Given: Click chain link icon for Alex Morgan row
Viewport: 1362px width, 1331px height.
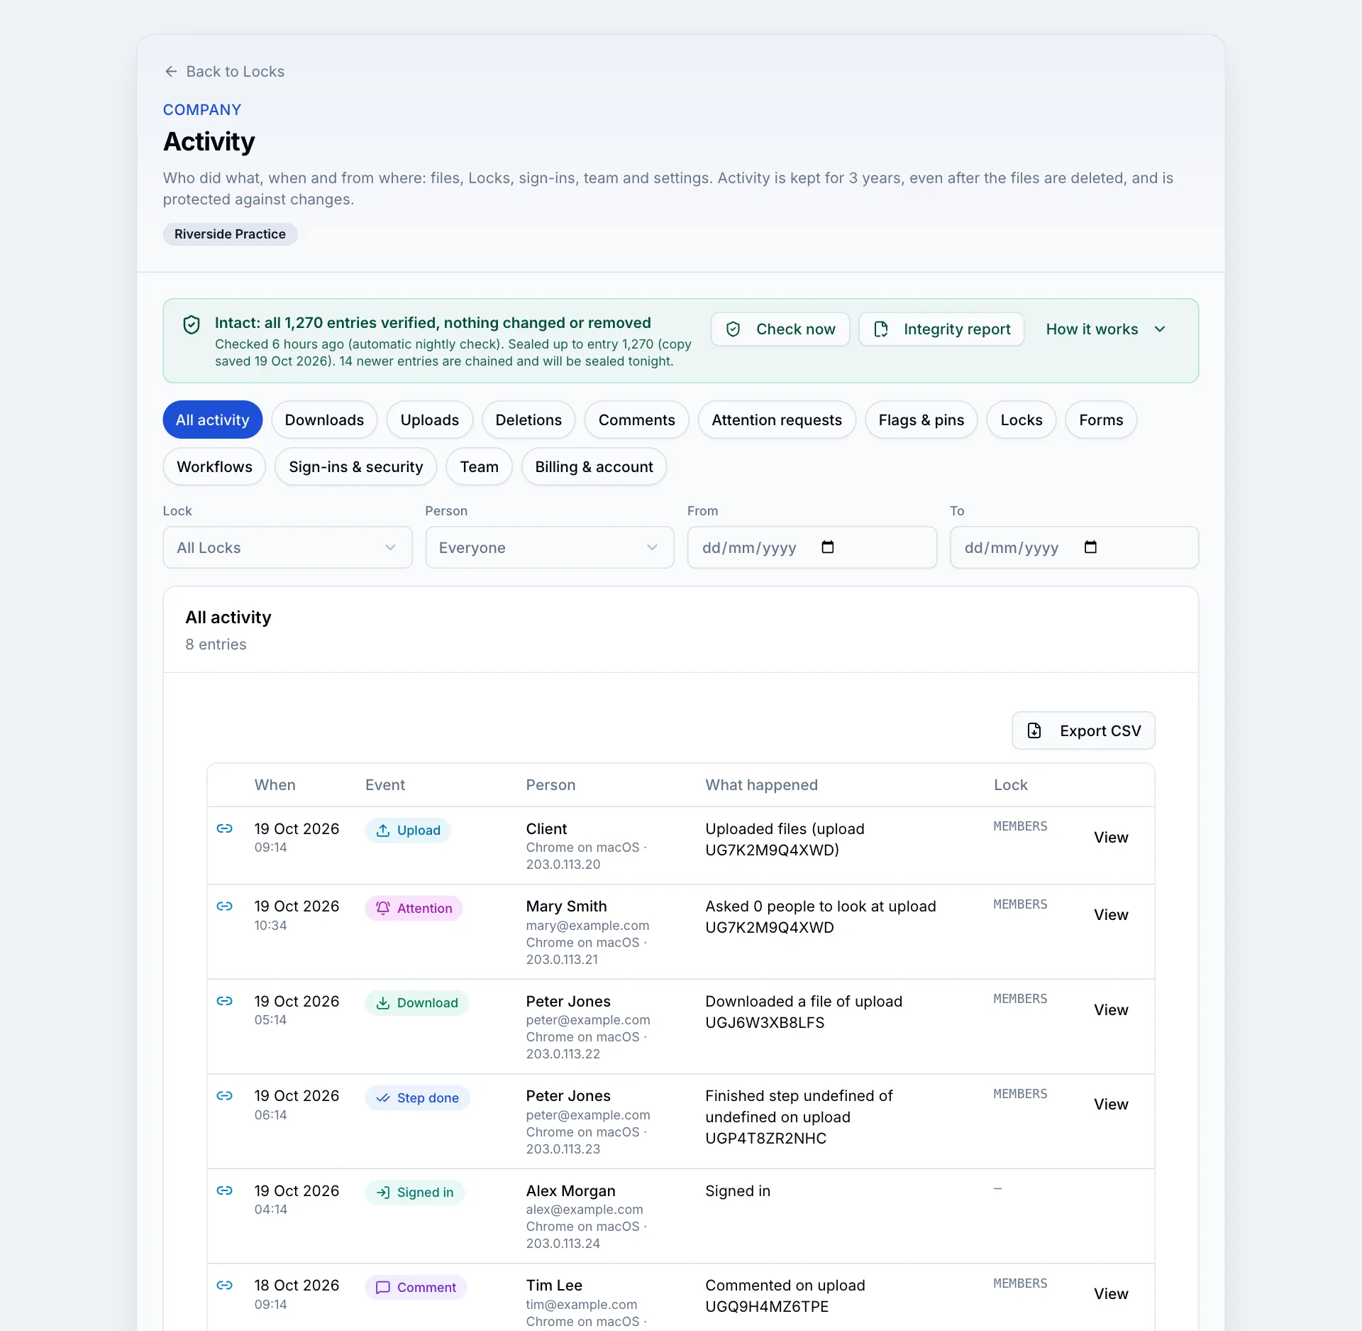Looking at the screenshot, I should 225,1190.
